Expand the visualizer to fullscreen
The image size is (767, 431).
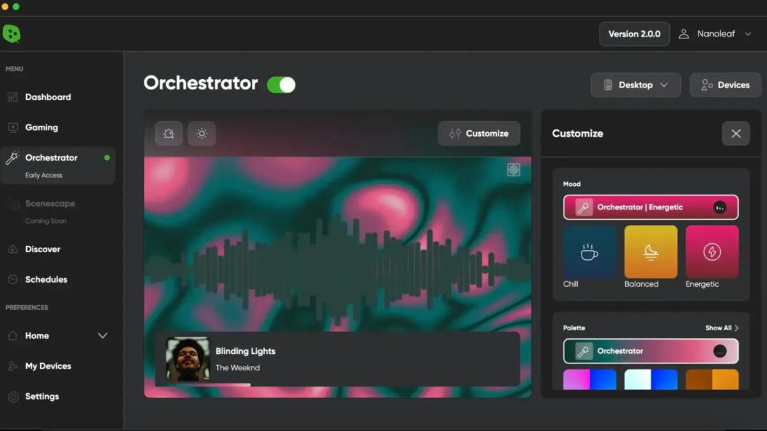[x=513, y=170]
